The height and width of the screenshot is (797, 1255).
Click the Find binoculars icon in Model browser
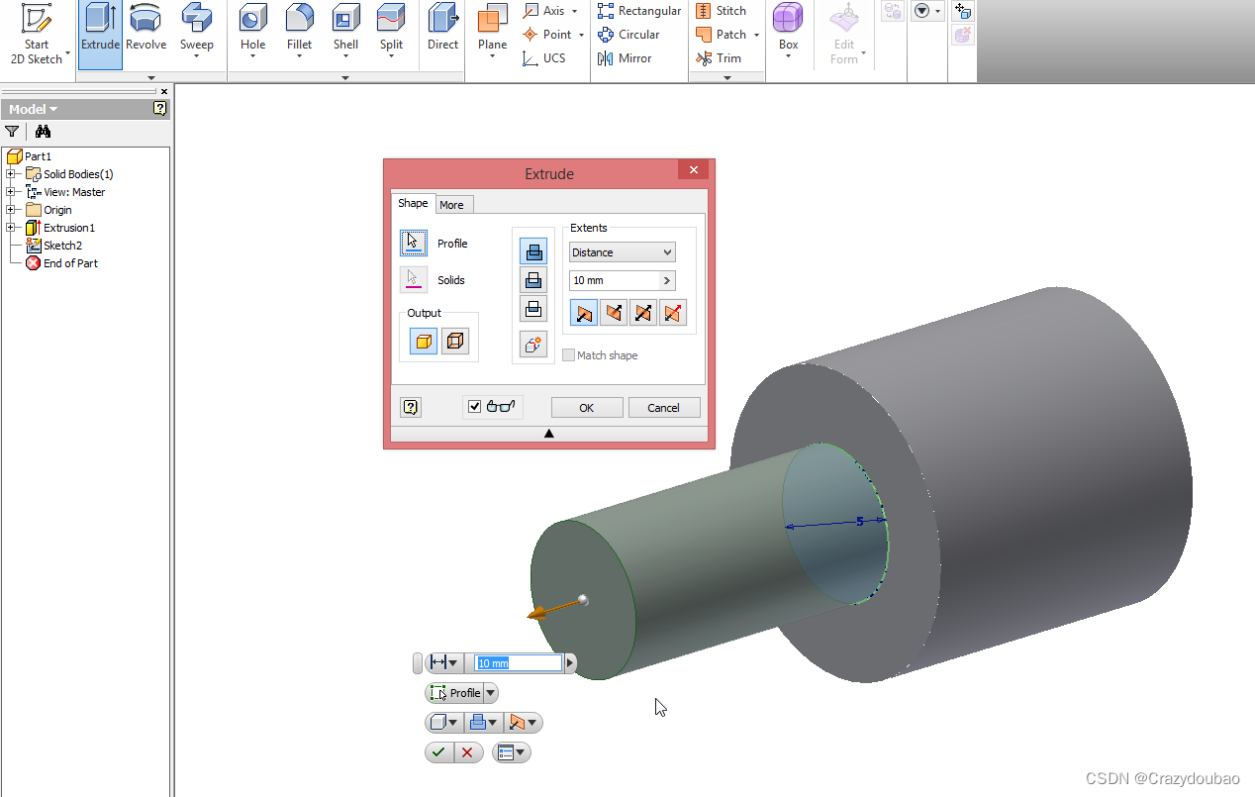pos(43,132)
